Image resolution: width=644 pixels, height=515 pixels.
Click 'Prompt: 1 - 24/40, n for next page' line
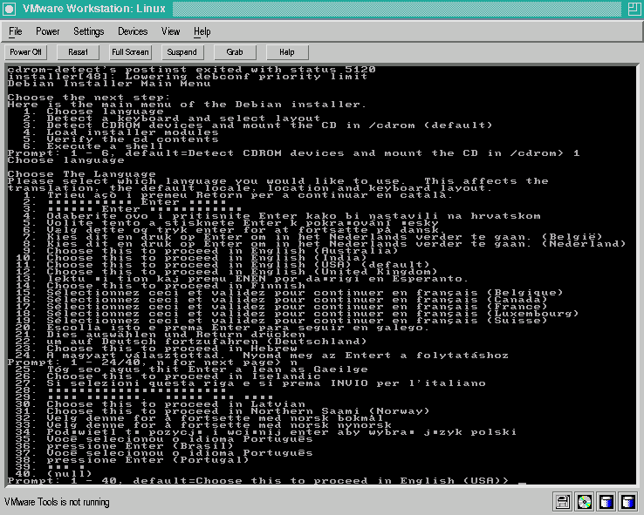153,362
